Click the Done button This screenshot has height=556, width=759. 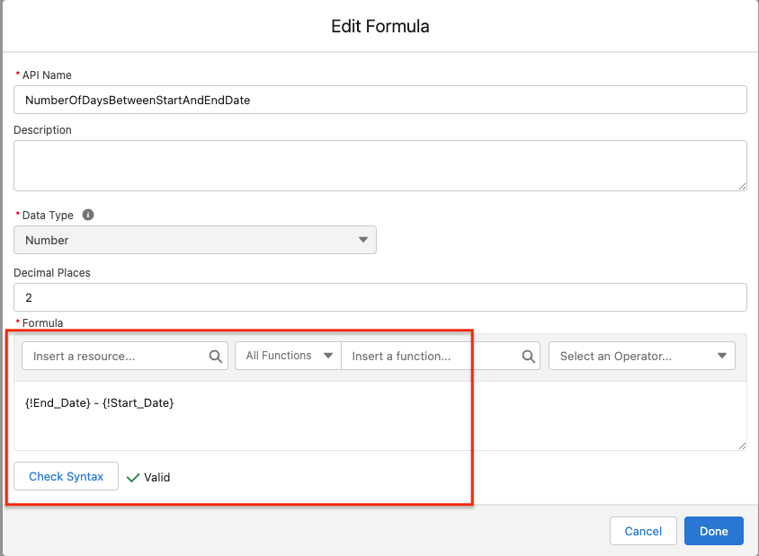point(713,531)
